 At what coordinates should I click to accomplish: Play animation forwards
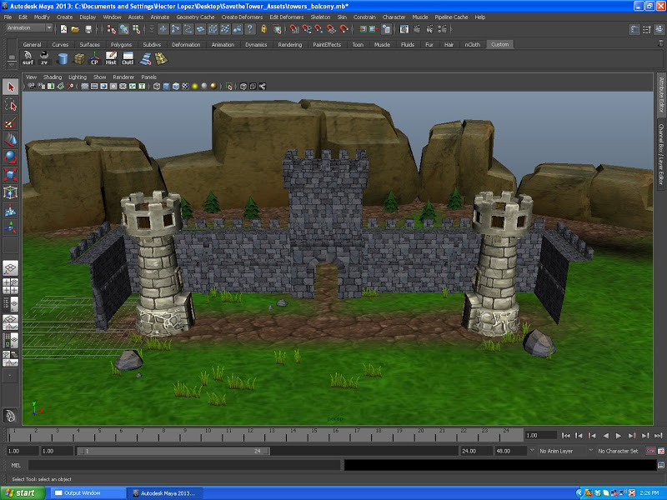pyautogui.click(x=619, y=435)
